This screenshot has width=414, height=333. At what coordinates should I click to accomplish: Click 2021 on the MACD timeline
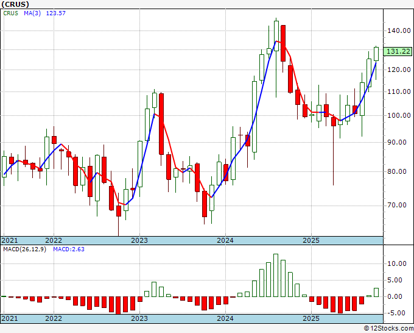coord(10,318)
